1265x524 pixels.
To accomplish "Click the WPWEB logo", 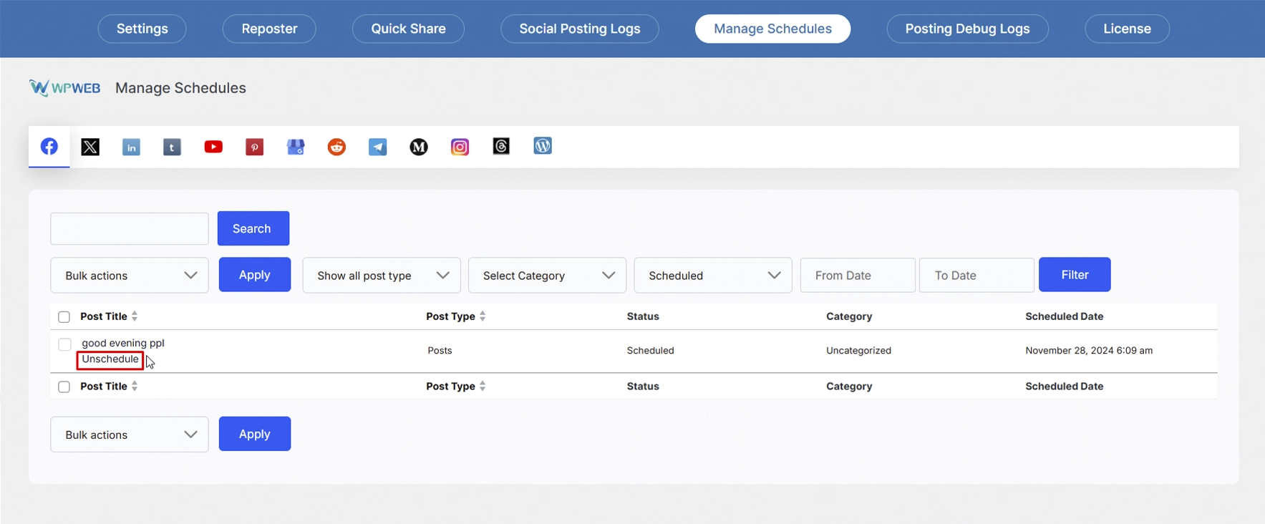I will click(x=64, y=88).
